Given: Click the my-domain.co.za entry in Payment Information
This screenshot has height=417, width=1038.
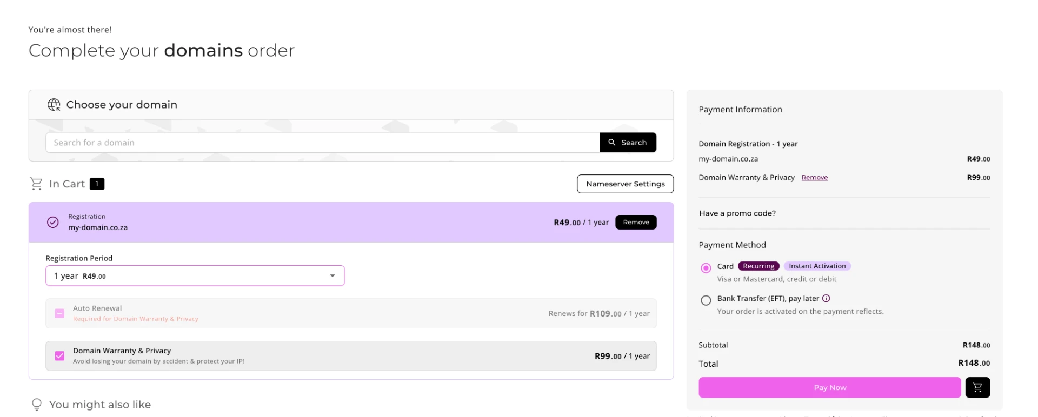Looking at the screenshot, I should click(728, 159).
